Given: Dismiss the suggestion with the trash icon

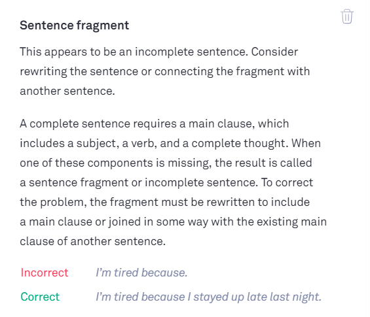Looking at the screenshot, I should click(347, 16).
